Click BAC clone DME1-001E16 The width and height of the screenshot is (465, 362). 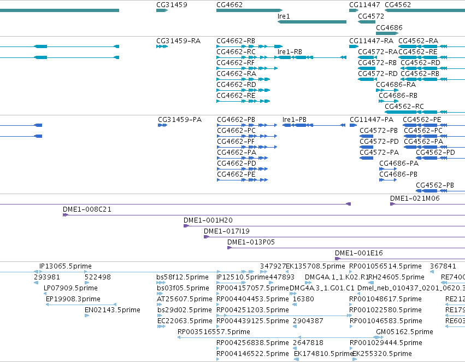coord(359,253)
